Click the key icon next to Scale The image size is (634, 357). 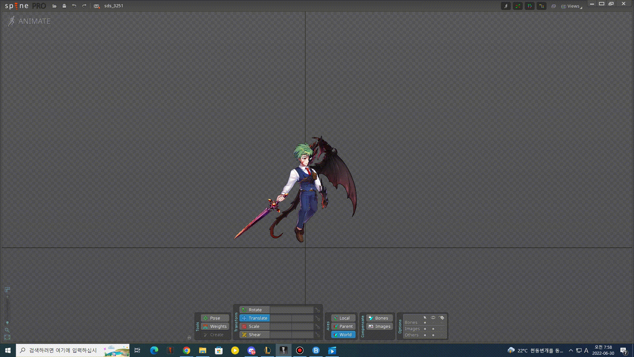(317, 326)
